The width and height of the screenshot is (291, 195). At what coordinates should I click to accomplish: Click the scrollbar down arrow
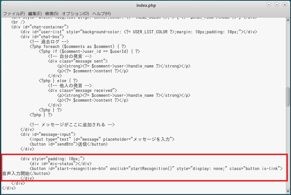[x=288, y=191]
